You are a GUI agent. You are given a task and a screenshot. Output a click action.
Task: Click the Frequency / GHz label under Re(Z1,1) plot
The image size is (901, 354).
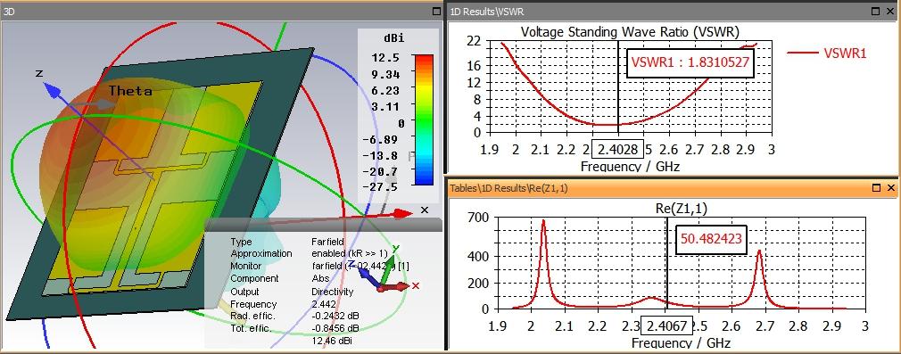[x=681, y=343]
